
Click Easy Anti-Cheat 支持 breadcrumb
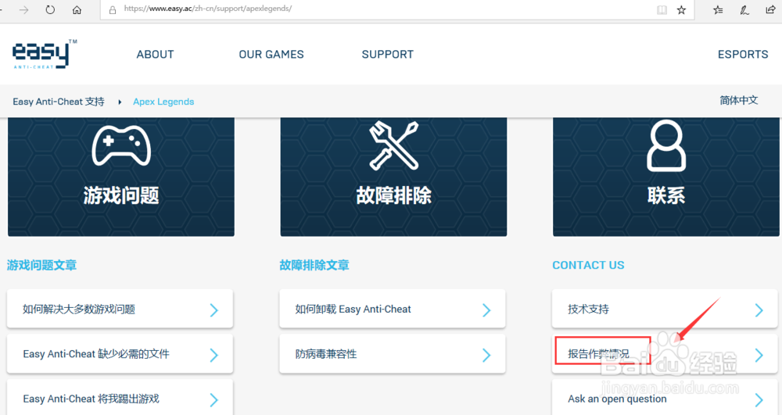(x=59, y=102)
